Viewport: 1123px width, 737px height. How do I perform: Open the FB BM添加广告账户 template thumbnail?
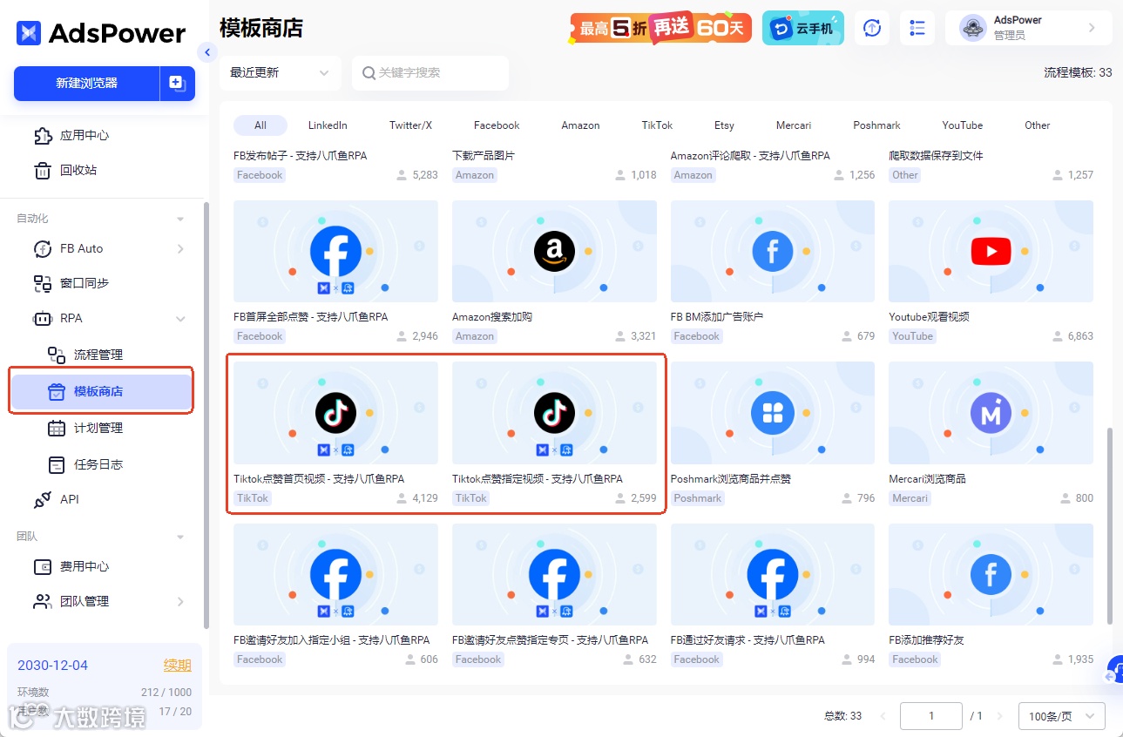pyautogui.click(x=773, y=252)
